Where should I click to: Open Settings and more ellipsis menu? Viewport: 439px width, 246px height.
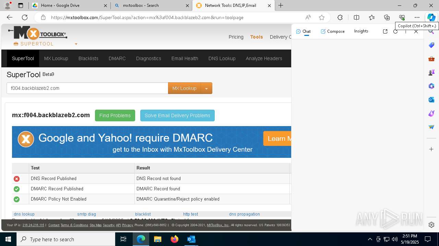point(417,17)
